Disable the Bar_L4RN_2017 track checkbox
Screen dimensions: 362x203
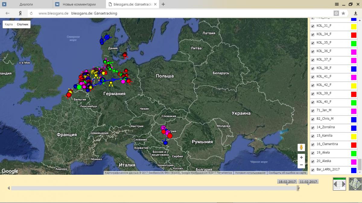pyautogui.click(x=313, y=170)
